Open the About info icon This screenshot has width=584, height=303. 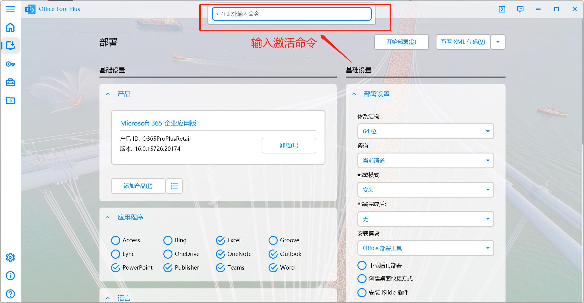(x=10, y=275)
